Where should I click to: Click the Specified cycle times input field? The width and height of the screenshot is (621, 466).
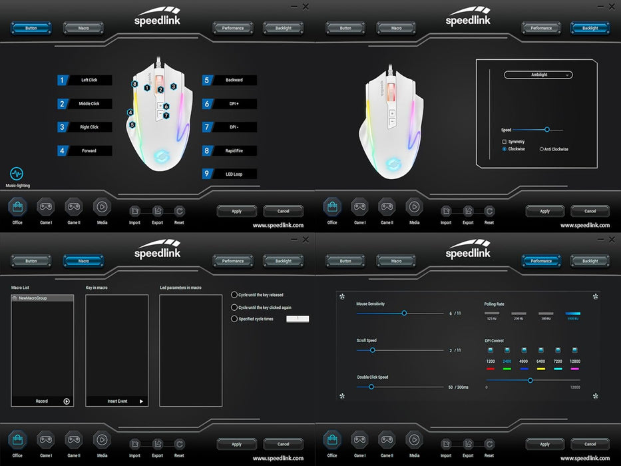click(298, 319)
